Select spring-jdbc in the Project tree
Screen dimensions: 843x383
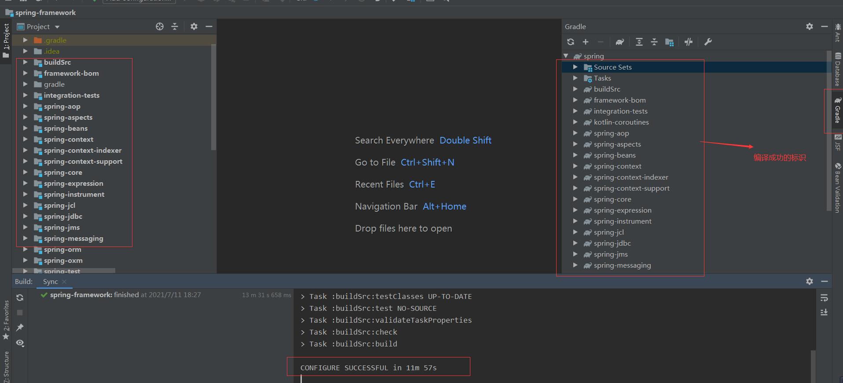pyautogui.click(x=63, y=216)
